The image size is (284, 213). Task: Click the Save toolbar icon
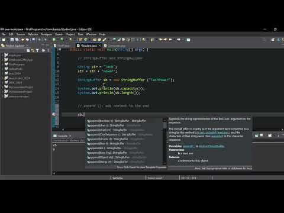point(12,40)
